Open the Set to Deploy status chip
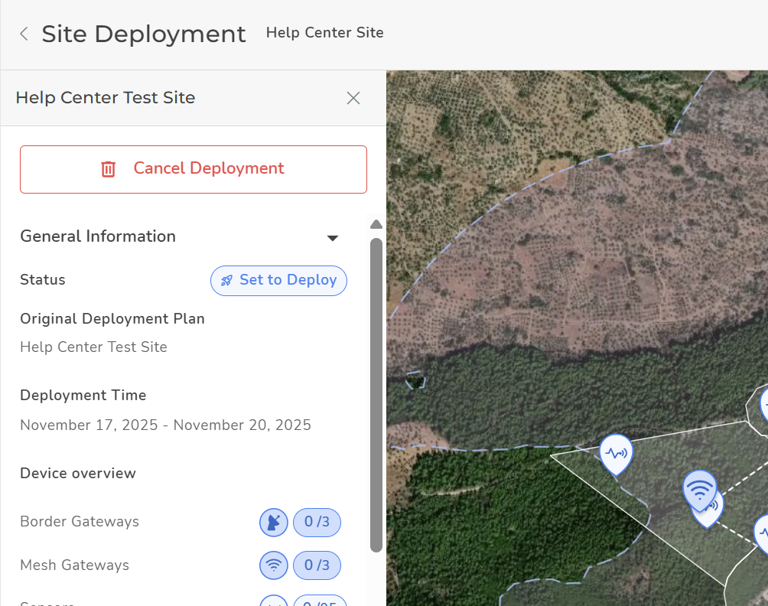The image size is (768, 606). point(278,280)
